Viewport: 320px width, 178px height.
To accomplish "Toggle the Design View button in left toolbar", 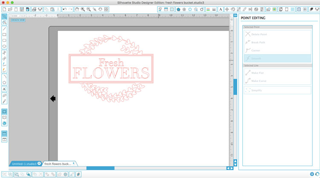I will click(4, 112).
